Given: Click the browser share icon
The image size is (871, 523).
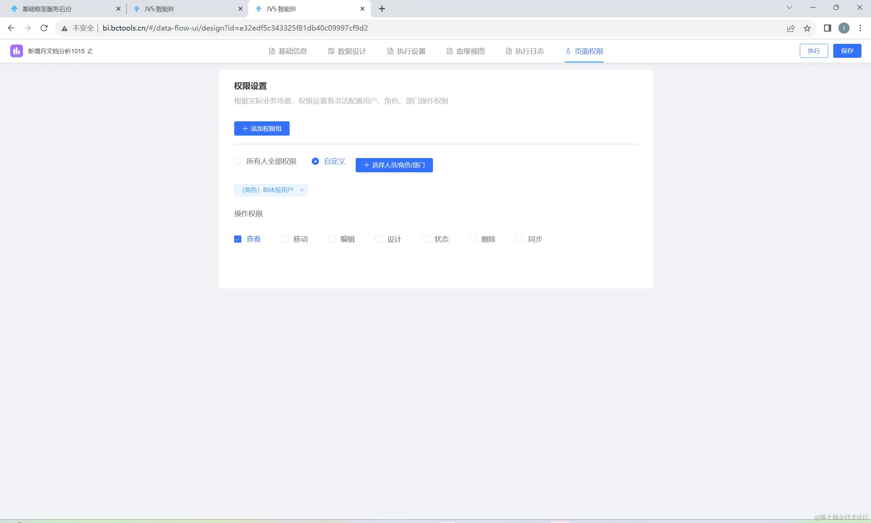Looking at the screenshot, I should 791,28.
